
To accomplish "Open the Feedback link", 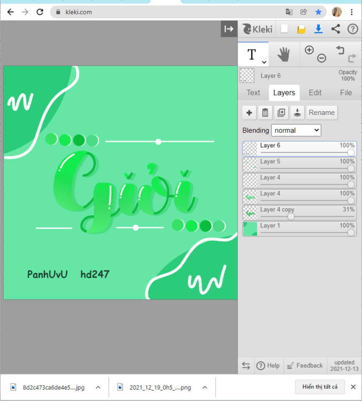I will click(x=305, y=366).
